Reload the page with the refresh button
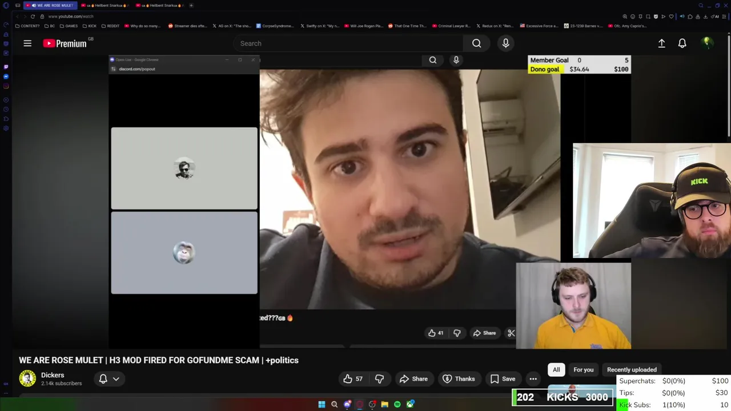731x411 pixels. coord(33,17)
